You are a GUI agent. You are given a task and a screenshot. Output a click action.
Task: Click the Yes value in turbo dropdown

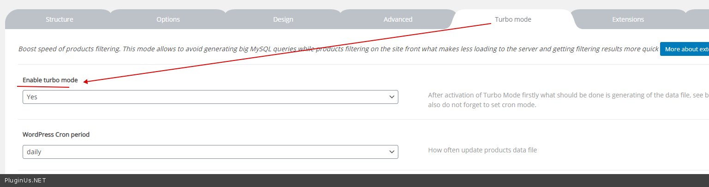click(x=32, y=97)
